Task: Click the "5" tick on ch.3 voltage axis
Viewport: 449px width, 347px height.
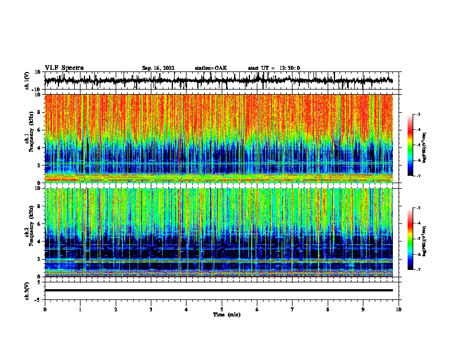Action: click(39, 282)
